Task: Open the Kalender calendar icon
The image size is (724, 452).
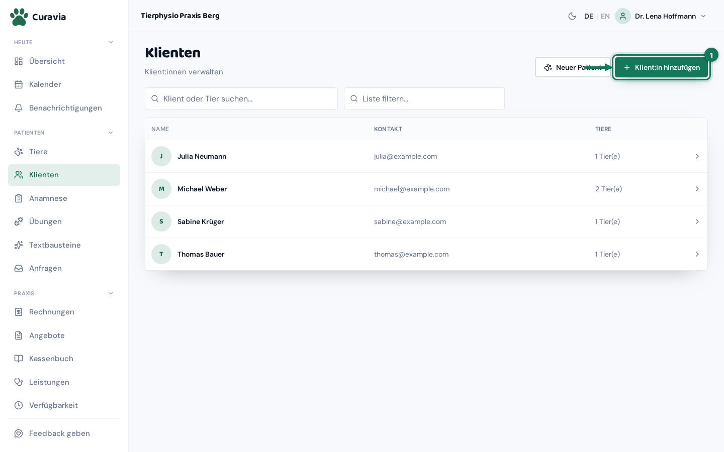Action: click(19, 84)
